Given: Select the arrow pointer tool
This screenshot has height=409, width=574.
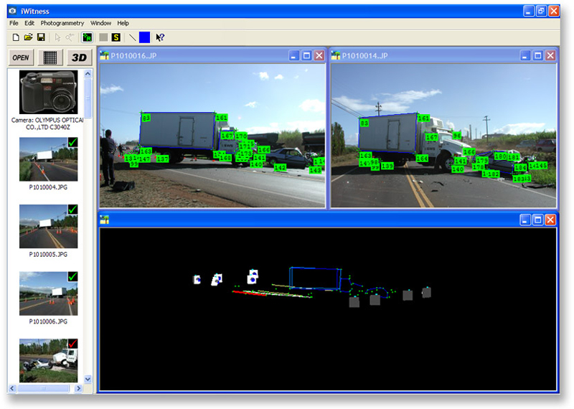Looking at the screenshot, I should point(57,37).
